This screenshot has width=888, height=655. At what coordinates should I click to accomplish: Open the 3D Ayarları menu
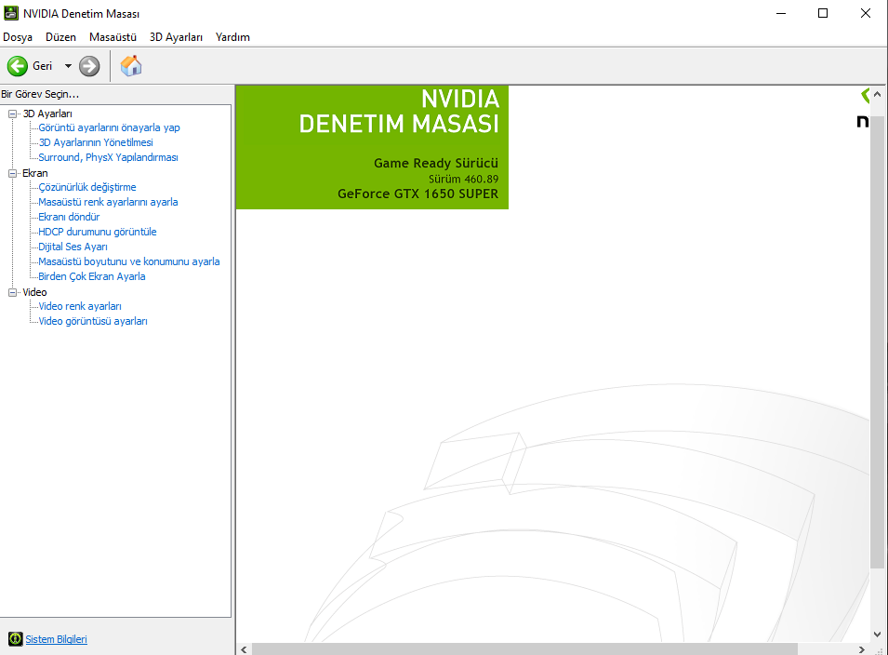pos(176,37)
